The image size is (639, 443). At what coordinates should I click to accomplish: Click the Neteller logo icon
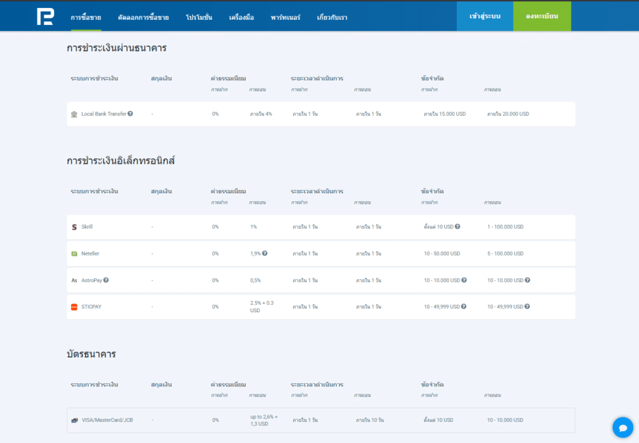[74, 254]
